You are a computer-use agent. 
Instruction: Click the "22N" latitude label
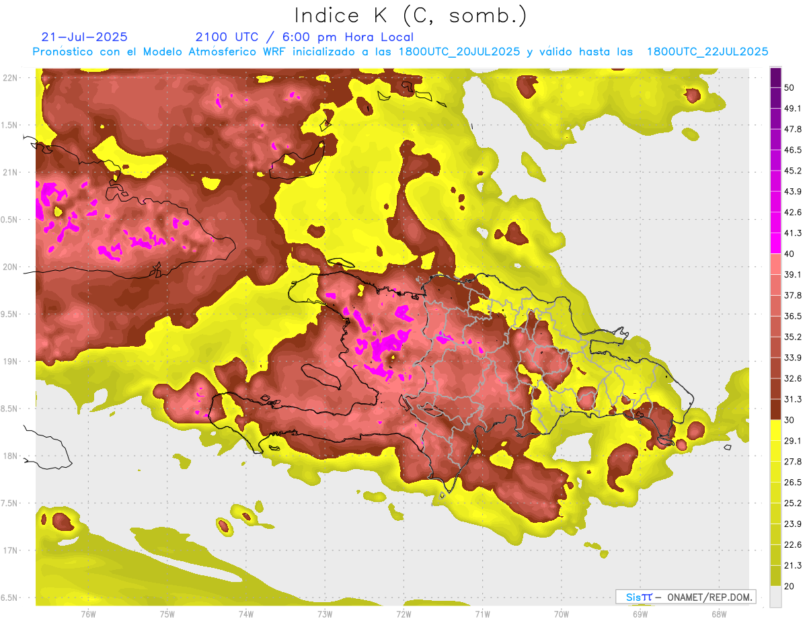[11, 77]
